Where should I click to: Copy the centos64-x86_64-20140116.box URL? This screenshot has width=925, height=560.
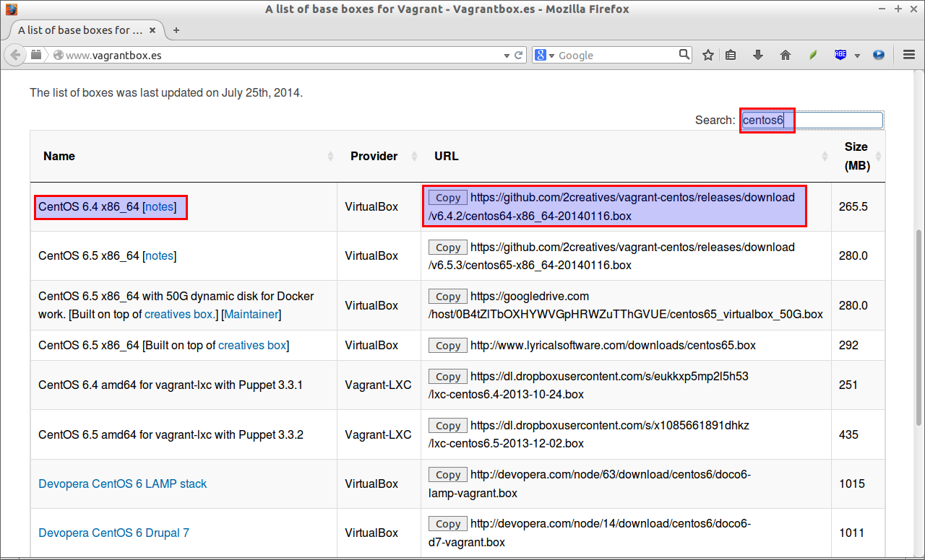coord(448,198)
